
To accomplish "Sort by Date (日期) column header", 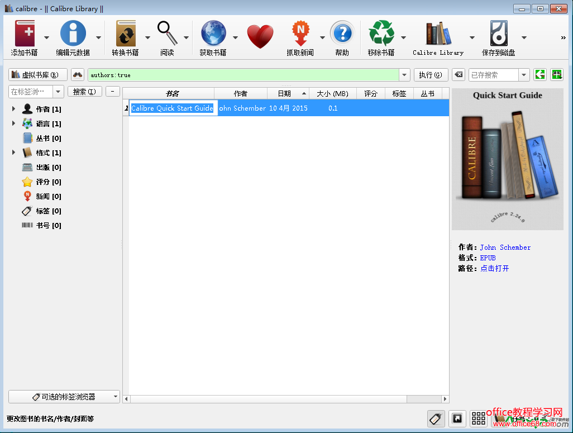I will pyautogui.click(x=288, y=94).
